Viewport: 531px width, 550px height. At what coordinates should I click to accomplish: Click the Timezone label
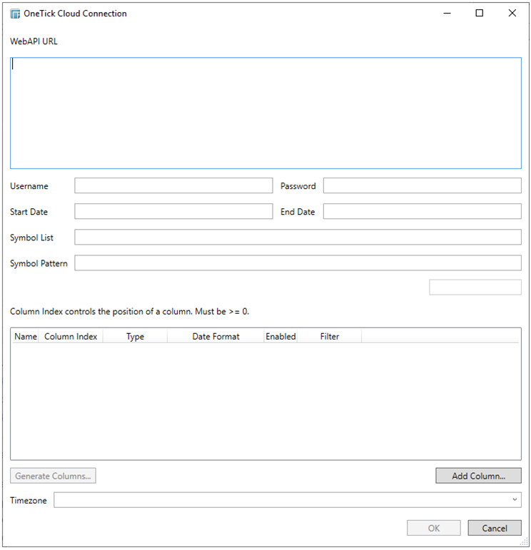pos(29,500)
